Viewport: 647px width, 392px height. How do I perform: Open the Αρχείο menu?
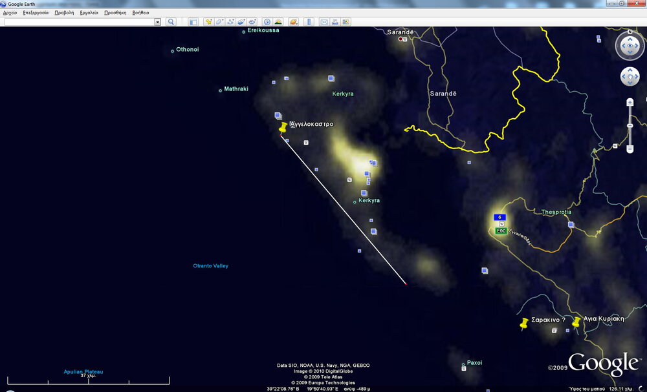10,12
